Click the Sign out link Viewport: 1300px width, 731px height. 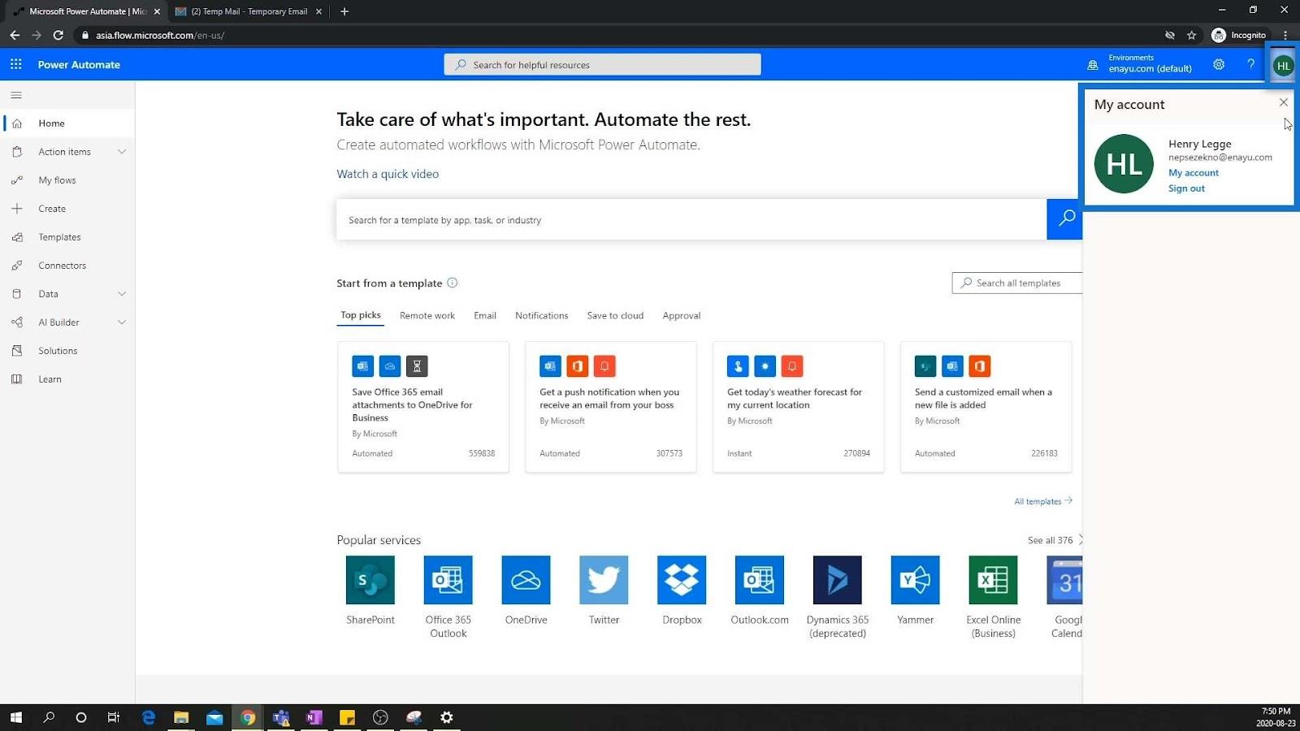pyautogui.click(x=1186, y=188)
